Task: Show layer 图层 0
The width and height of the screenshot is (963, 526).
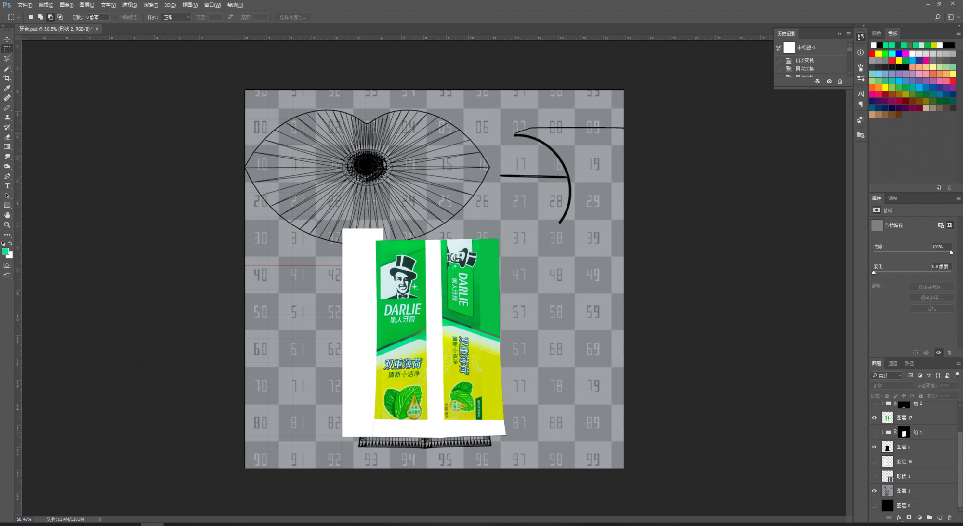Action: [x=874, y=505]
